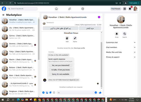Open Windows Start menu
Viewport: 141px width, 102px height.
[3, 100]
